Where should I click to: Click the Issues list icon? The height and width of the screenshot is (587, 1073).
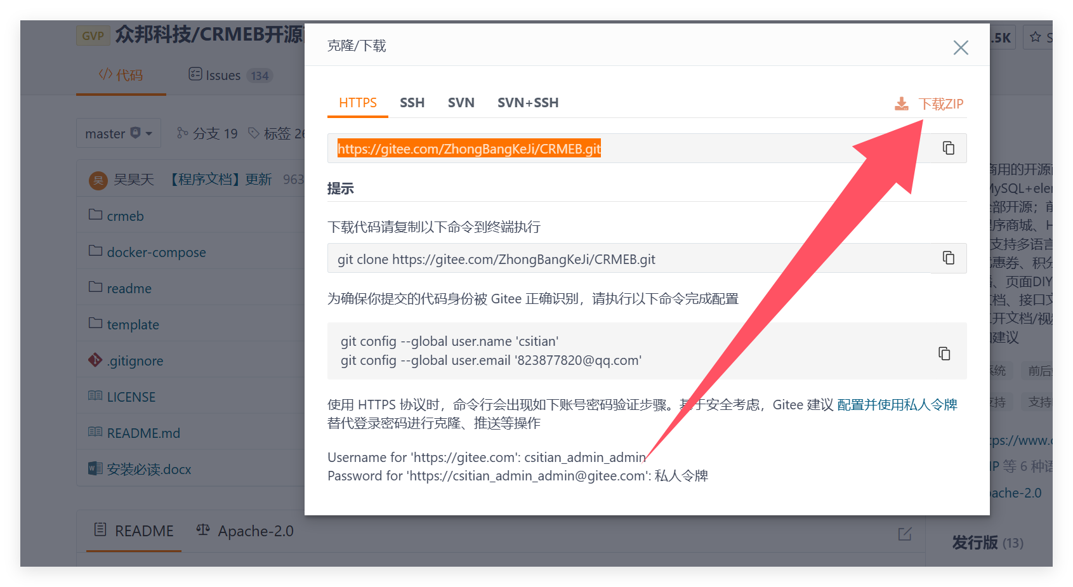pyautogui.click(x=195, y=74)
